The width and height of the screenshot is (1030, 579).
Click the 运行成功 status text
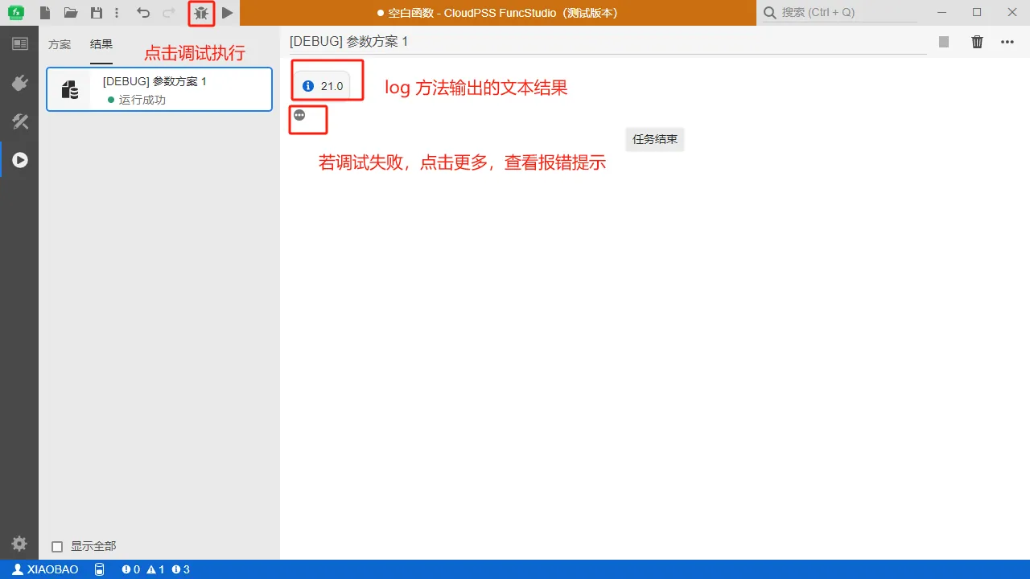142,101
